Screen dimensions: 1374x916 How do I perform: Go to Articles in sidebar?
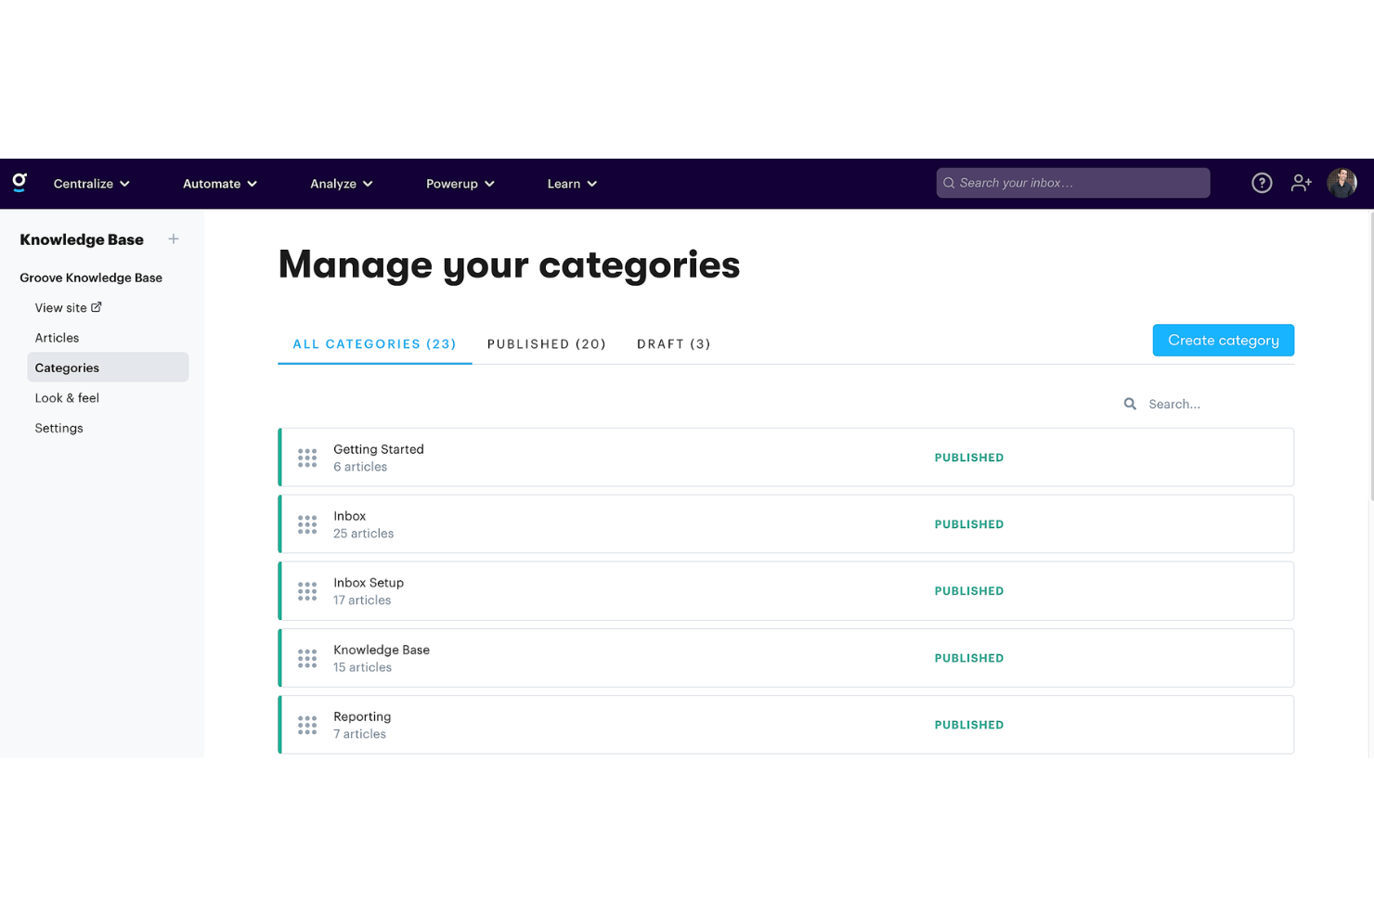tap(57, 338)
